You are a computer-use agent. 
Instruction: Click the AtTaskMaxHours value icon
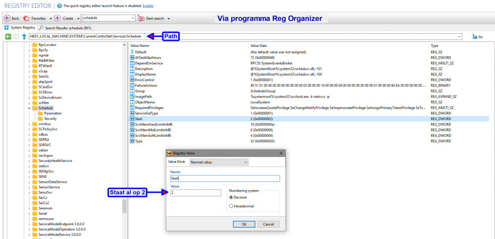[x=132, y=58]
